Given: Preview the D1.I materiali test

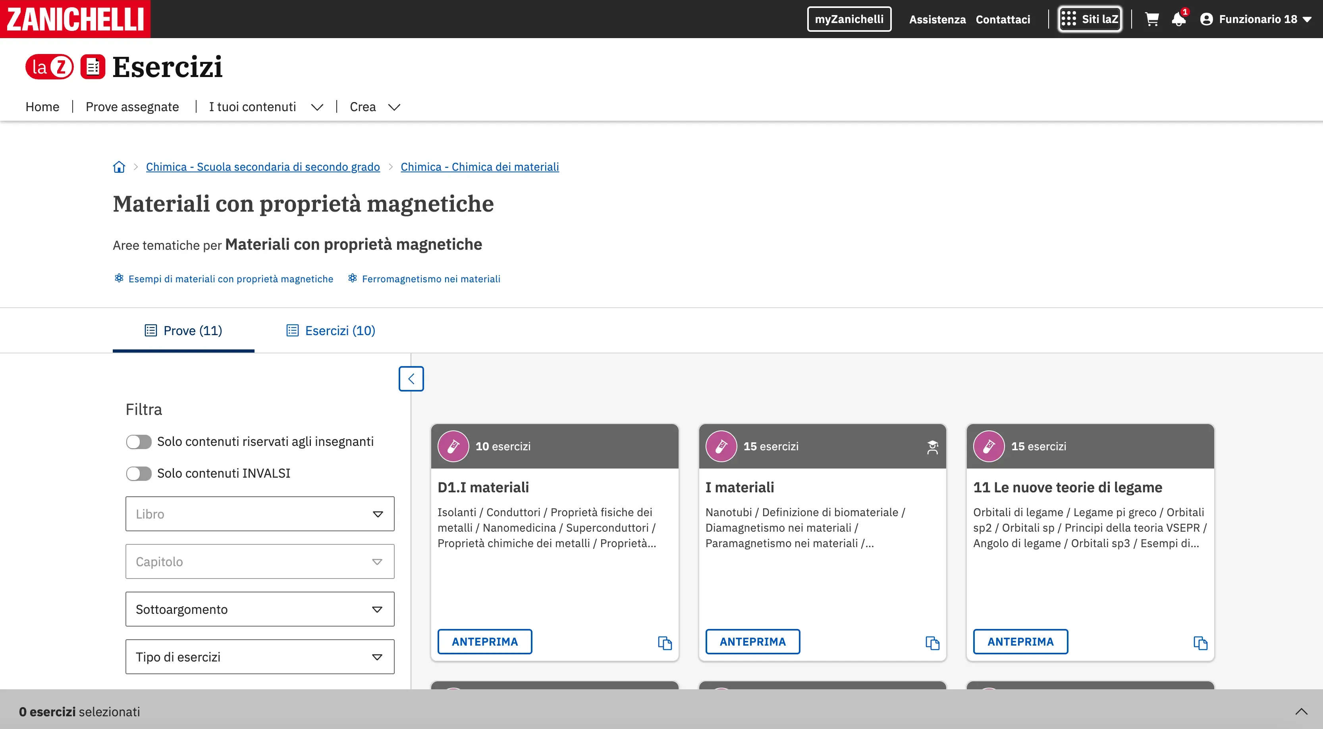Looking at the screenshot, I should pos(484,642).
